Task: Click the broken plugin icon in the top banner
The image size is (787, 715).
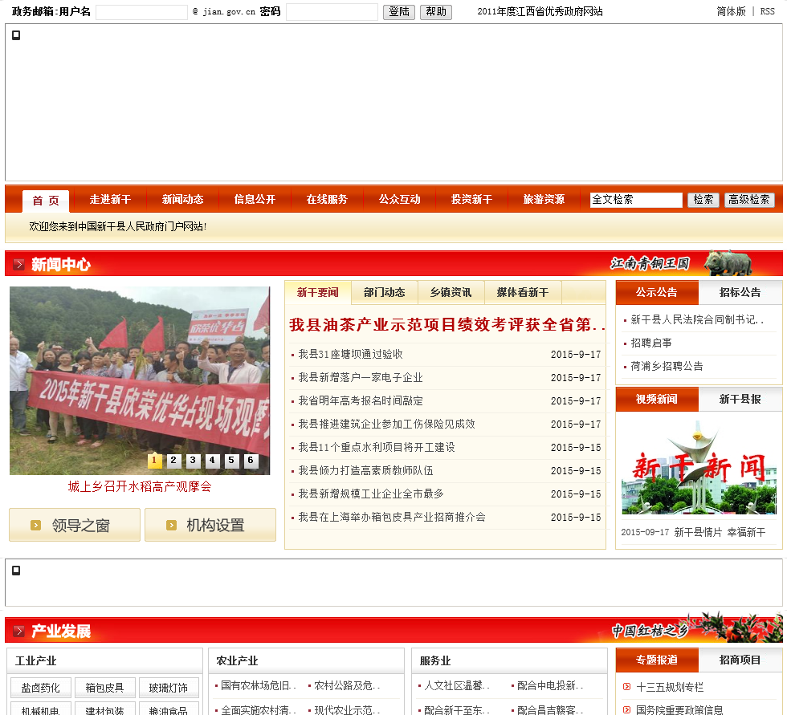Action: point(16,35)
